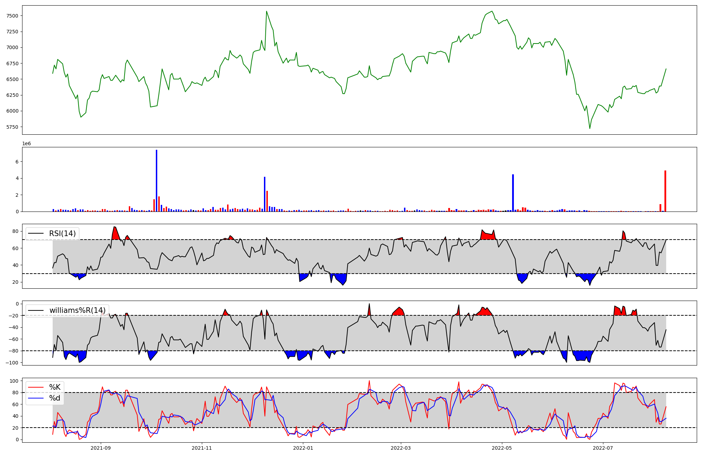702x456 pixels.
Task: Click the %d legend text
Action: coord(54,398)
